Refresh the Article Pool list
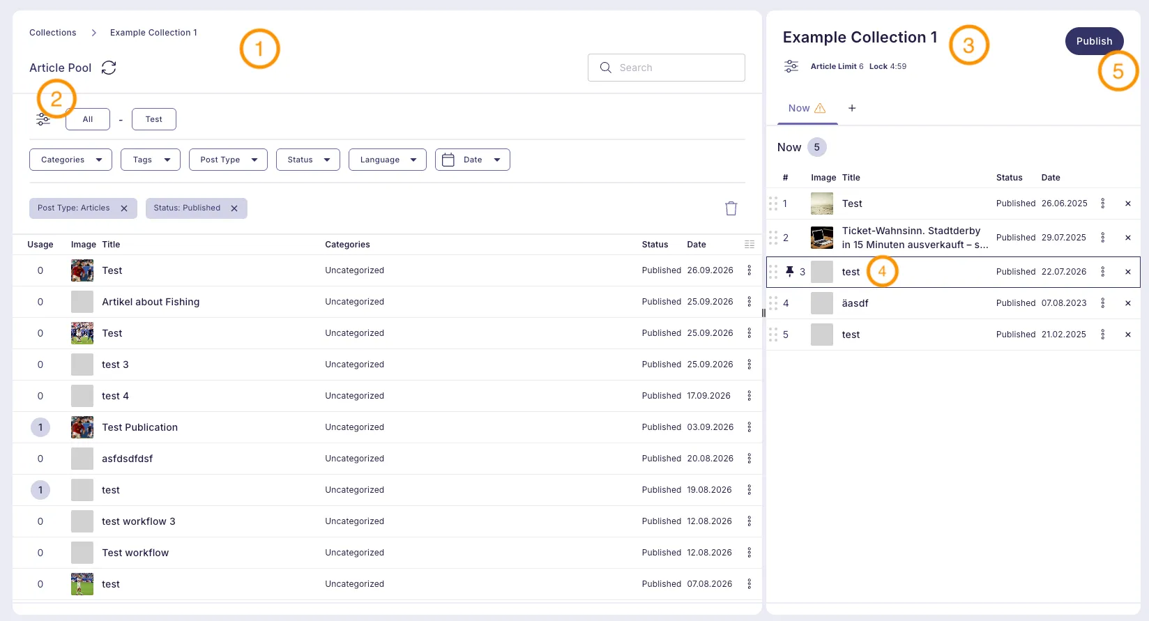1149x621 pixels. (x=109, y=68)
